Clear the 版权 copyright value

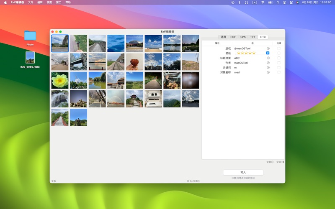(x=268, y=48)
